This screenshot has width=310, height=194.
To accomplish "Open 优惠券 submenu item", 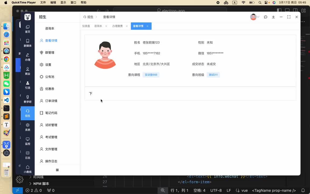I will 50,89.
